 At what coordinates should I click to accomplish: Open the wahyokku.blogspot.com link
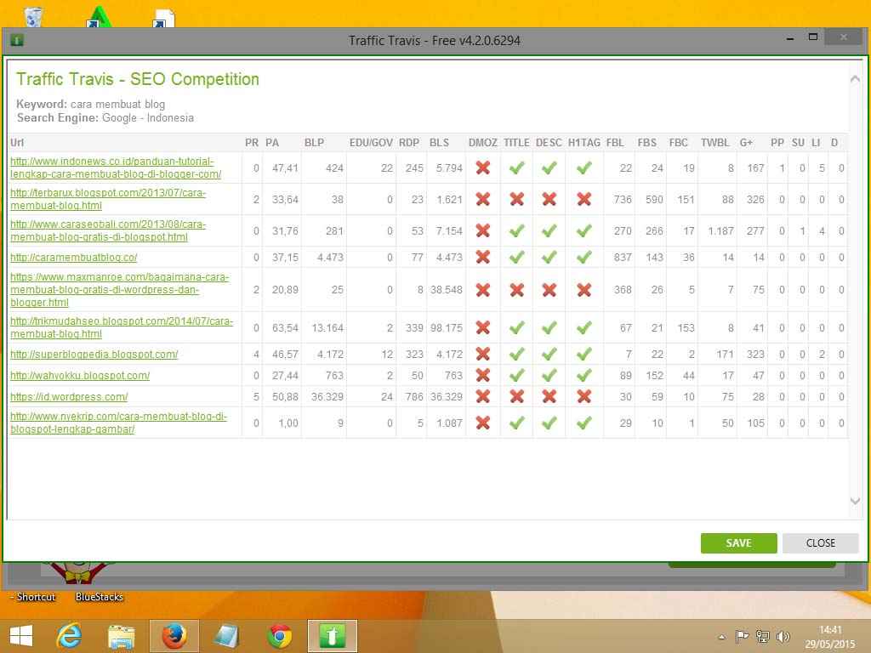click(x=80, y=375)
